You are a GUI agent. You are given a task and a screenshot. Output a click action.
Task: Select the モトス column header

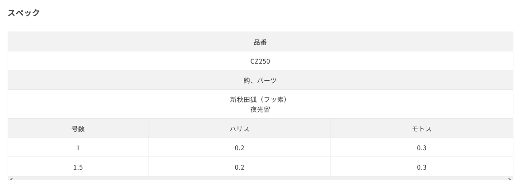422,129
